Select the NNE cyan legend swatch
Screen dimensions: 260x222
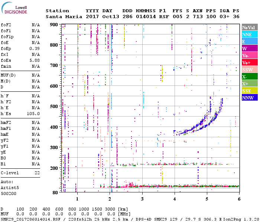[x=250, y=34]
